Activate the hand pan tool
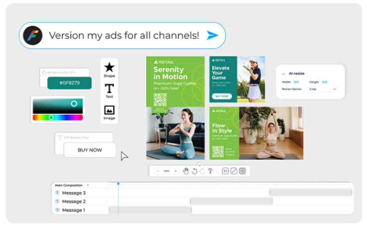Image resolution: width=367 pixels, height=229 pixels. tap(186, 171)
